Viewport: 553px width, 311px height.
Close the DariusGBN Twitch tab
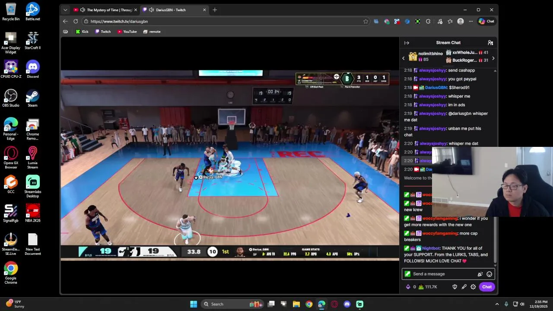point(204,10)
